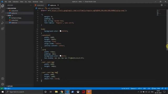Click Explorer more actions ellipsis
Viewport: 168px width, 94px height.
coord(31,5)
